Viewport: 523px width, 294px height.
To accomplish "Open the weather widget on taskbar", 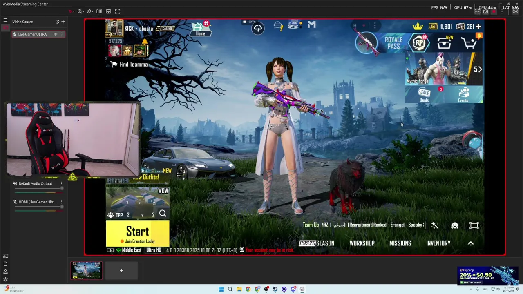I will [x=15, y=289].
